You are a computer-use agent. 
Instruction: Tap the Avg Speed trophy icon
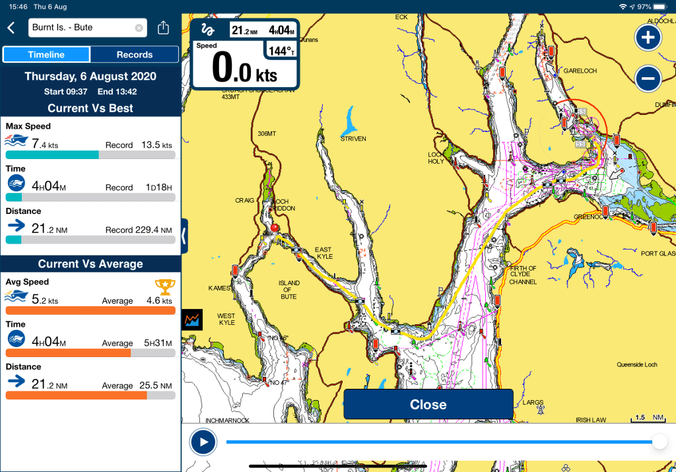pos(164,286)
